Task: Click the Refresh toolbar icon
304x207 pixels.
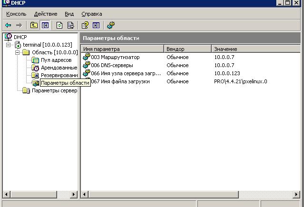Action: tap(60, 25)
